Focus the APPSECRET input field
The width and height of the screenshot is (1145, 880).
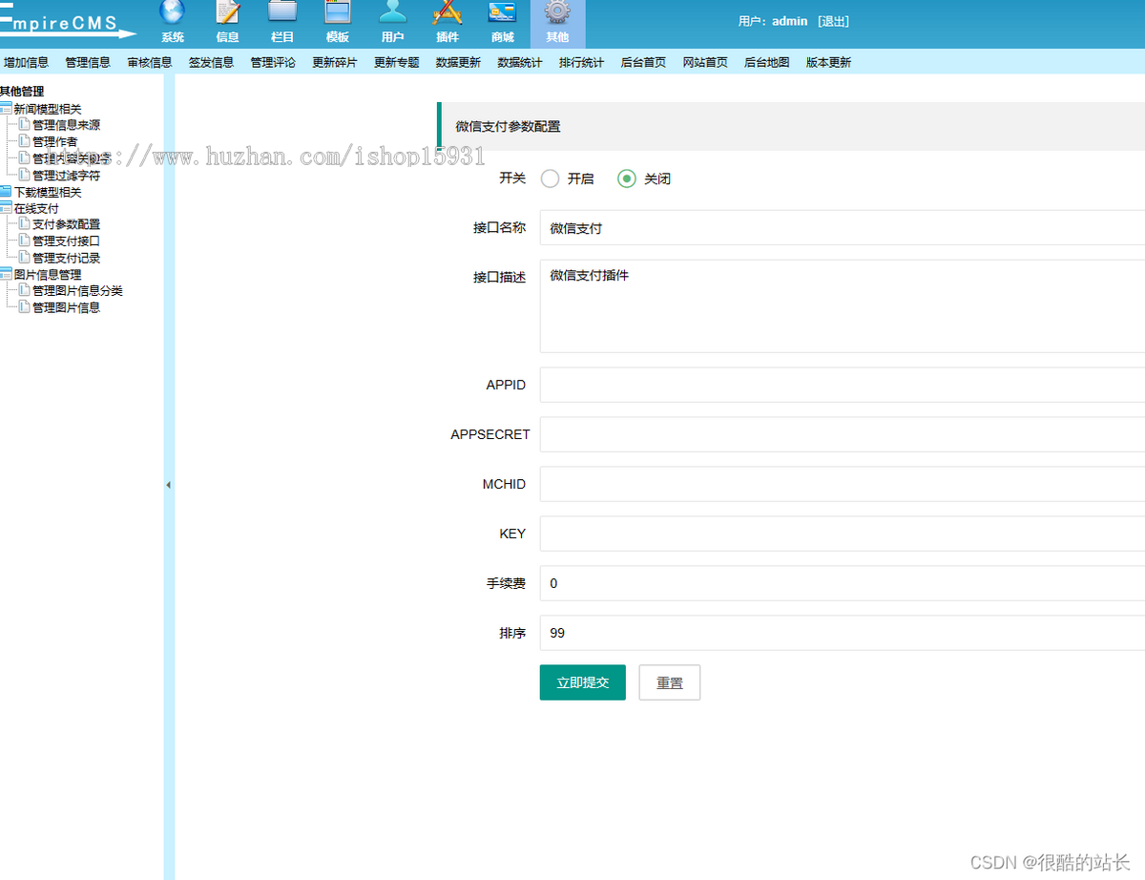point(843,434)
